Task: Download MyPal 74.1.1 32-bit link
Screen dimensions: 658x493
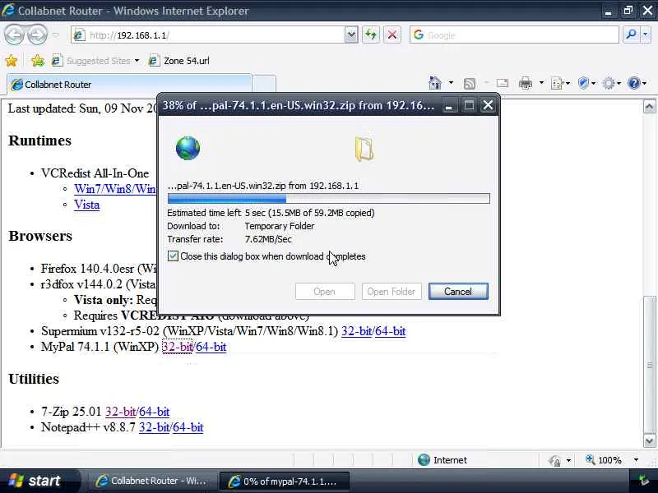Action: tap(177, 347)
